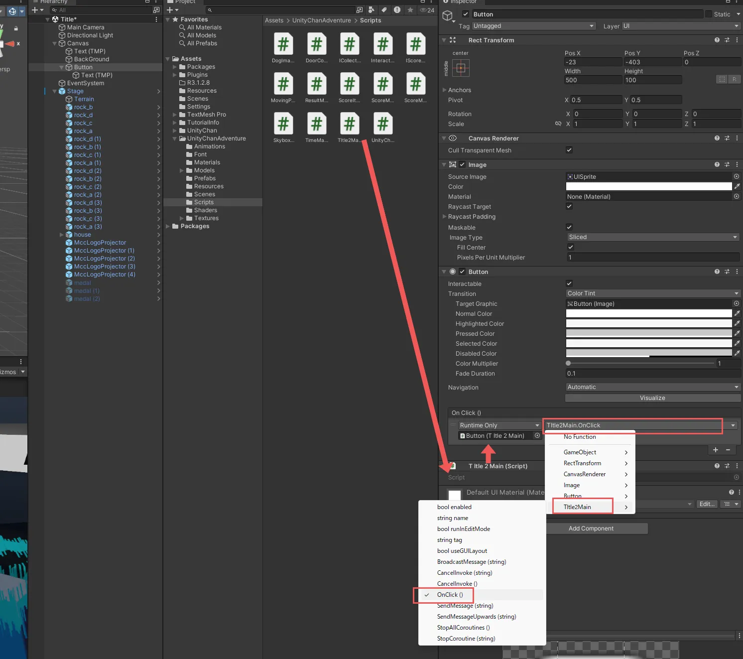Screen dimensions: 743x659
Task: Choose No Function from the function menu
Action: (580, 437)
